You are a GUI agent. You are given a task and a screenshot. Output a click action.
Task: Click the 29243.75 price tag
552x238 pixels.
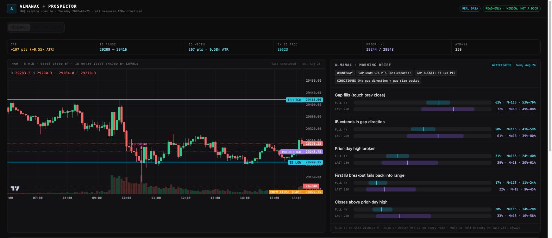pyautogui.click(x=313, y=152)
